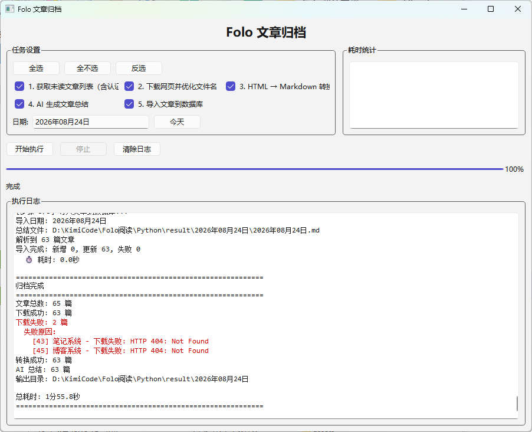
Task: Click inside the 耗时统计 text box
Action: 434,95
